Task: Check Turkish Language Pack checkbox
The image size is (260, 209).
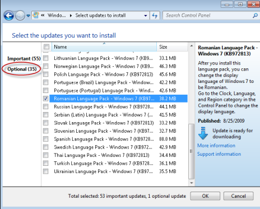Action: coord(45,163)
